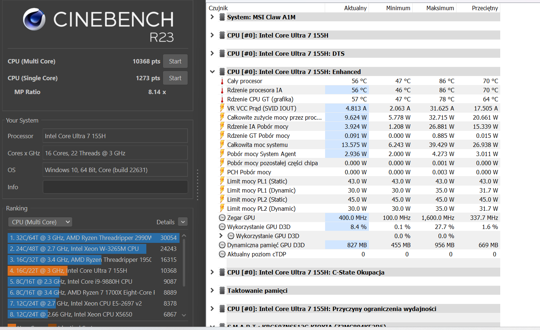Screen dimensions: 540x330
Task: Start the CPU Single Core benchmark
Action: [175, 78]
